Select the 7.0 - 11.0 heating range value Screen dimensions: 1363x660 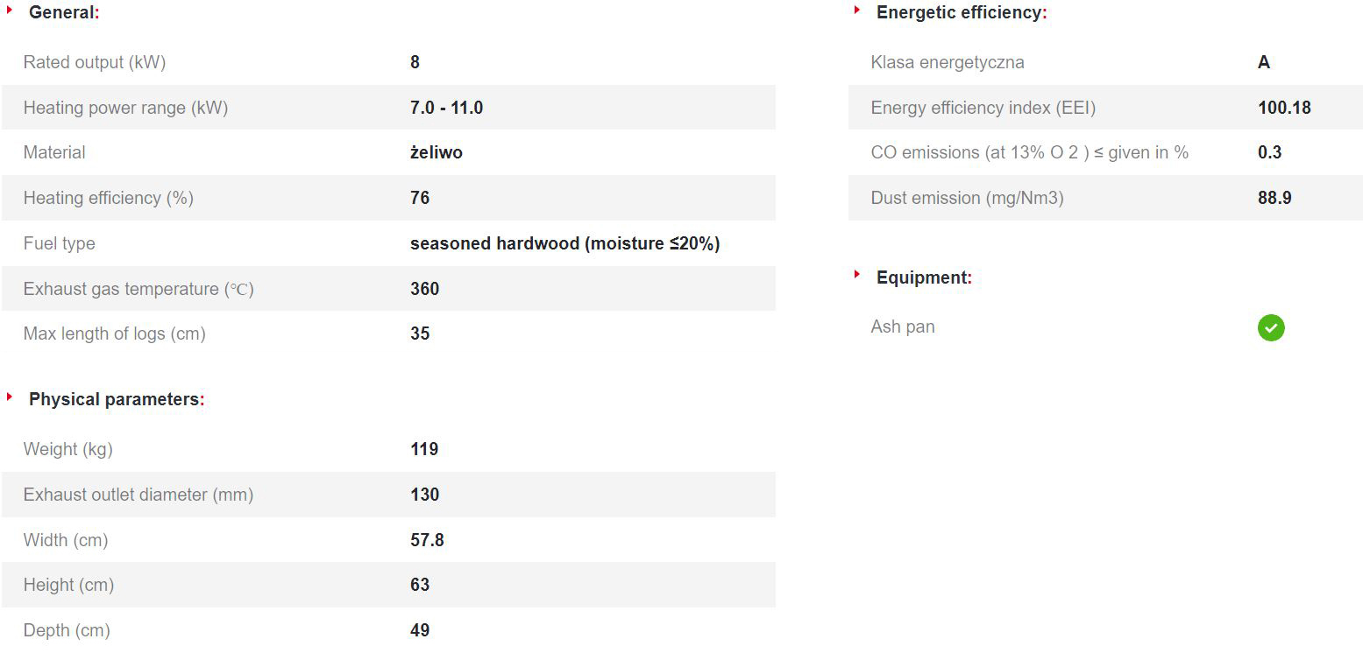(x=446, y=108)
